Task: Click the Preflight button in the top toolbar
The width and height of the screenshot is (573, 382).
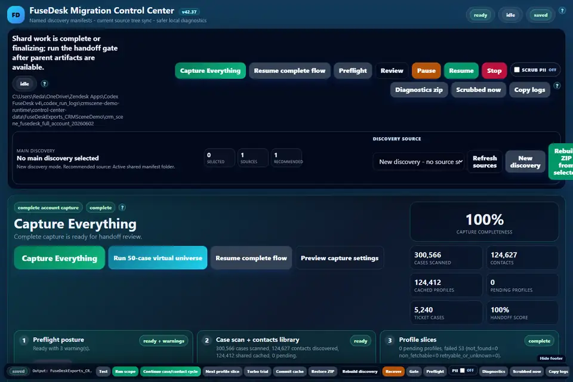Action: coord(353,70)
